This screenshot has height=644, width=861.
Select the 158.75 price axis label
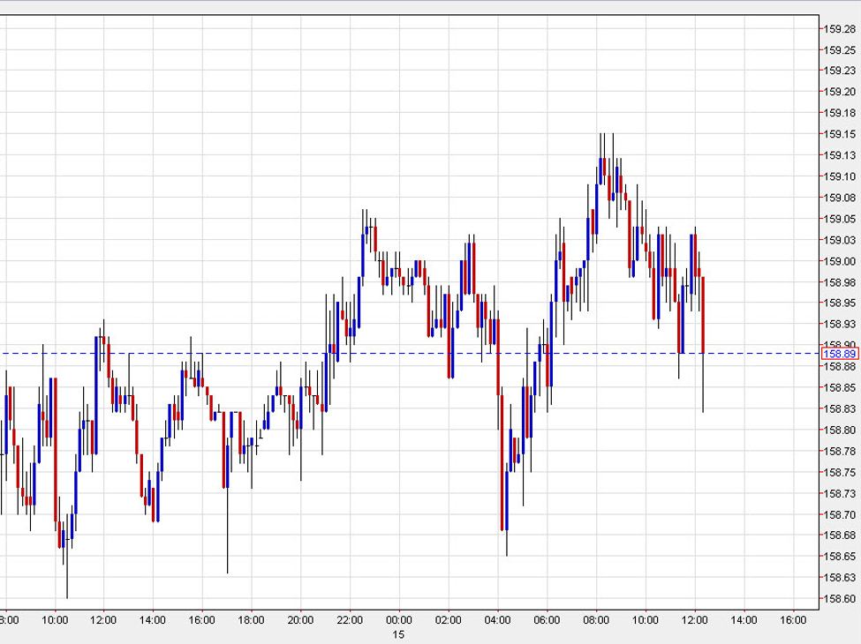click(840, 472)
